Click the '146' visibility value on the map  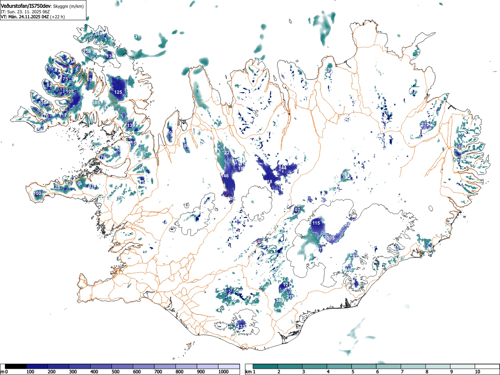pyautogui.click(x=225, y=176)
